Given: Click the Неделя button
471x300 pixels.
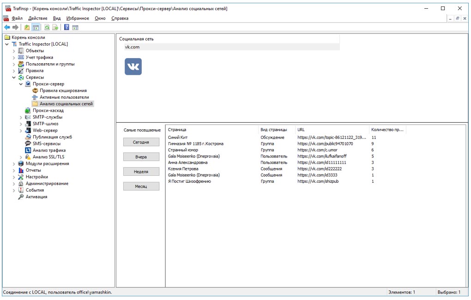Looking at the screenshot, I should (141, 172).
